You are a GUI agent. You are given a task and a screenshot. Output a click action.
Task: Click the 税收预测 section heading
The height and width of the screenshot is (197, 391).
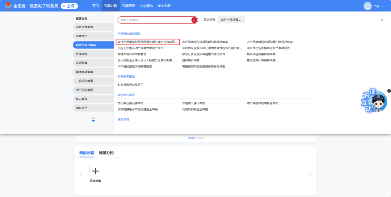click(x=123, y=119)
